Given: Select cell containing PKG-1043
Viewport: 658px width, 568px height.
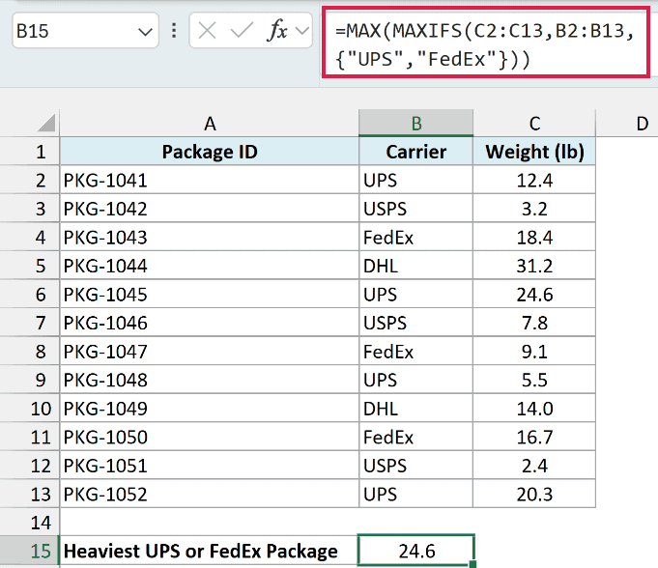Looking at the screenshot, I should pyautogui.click(x=210, y=237).
